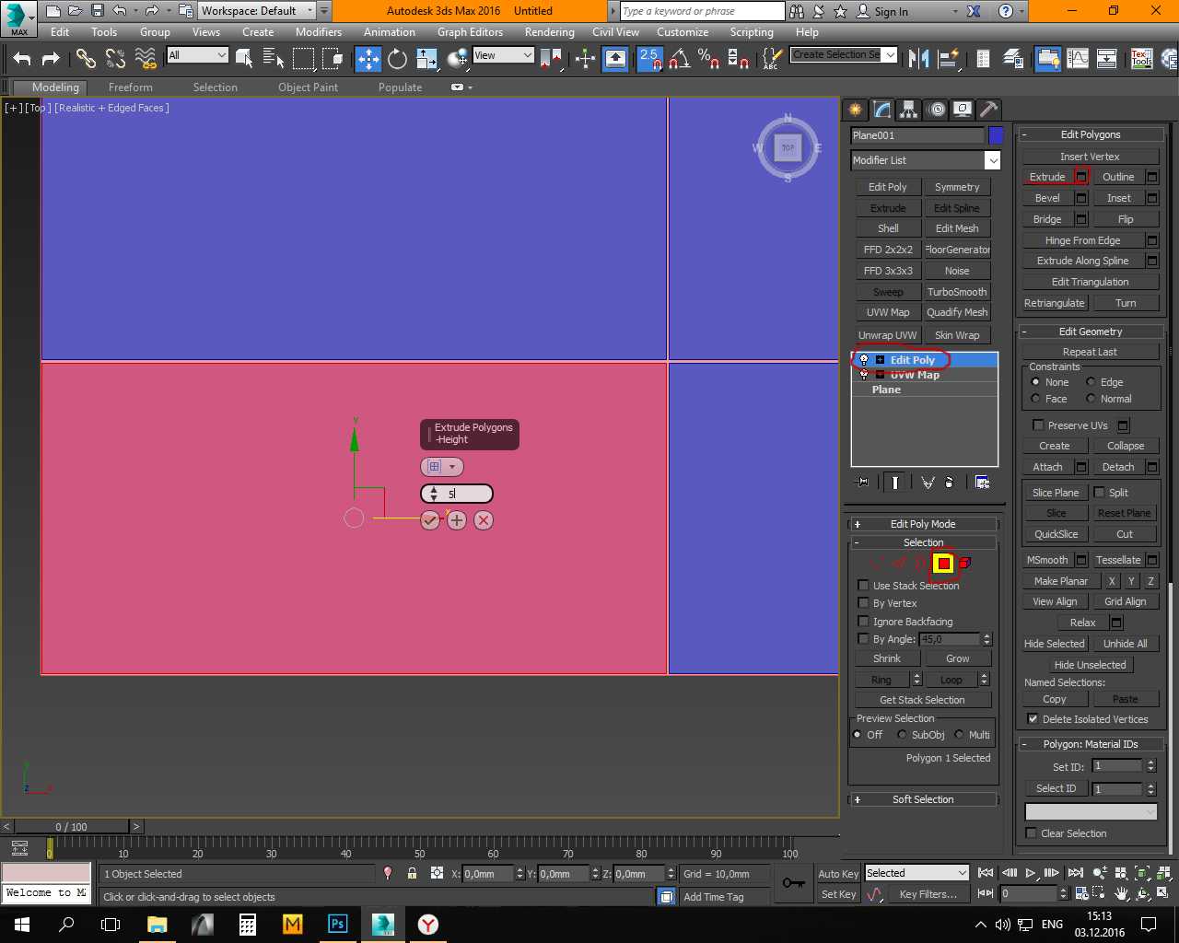The image size is (1179, 943).
Task: Go to start of animation
Action: [986, 873]
